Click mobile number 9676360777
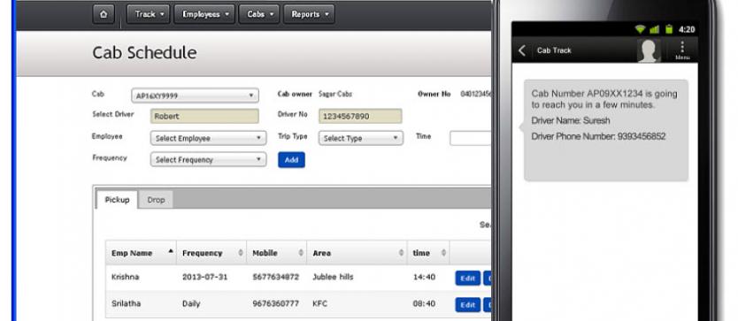This screenshot has height=321, width=738. (x=276, y=303)
